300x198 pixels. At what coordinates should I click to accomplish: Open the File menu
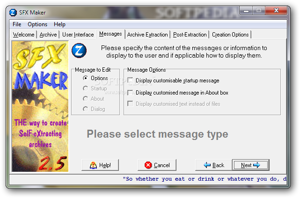tap(17, 24)
